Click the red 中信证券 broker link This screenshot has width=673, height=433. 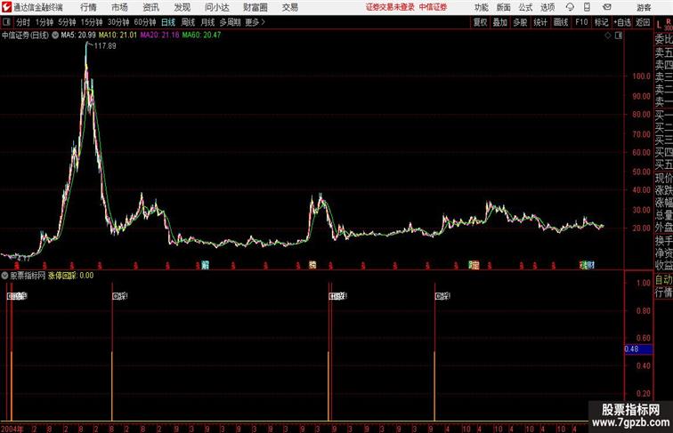click(433, 7)
